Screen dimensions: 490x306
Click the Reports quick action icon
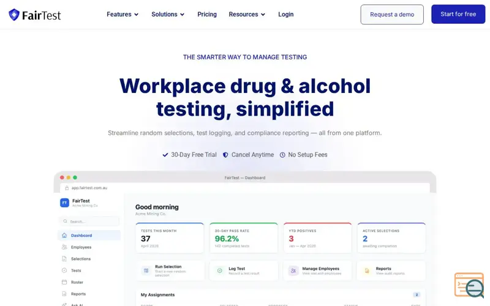tap(367, 271)
